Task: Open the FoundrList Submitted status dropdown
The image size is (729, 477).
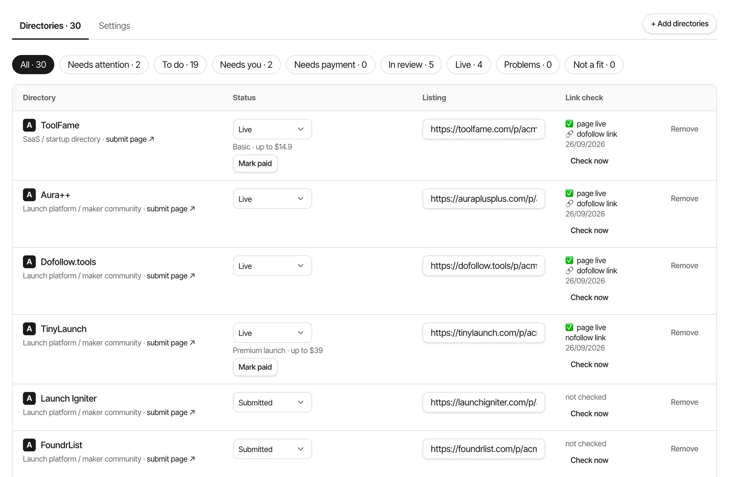Action: (272, 449)
